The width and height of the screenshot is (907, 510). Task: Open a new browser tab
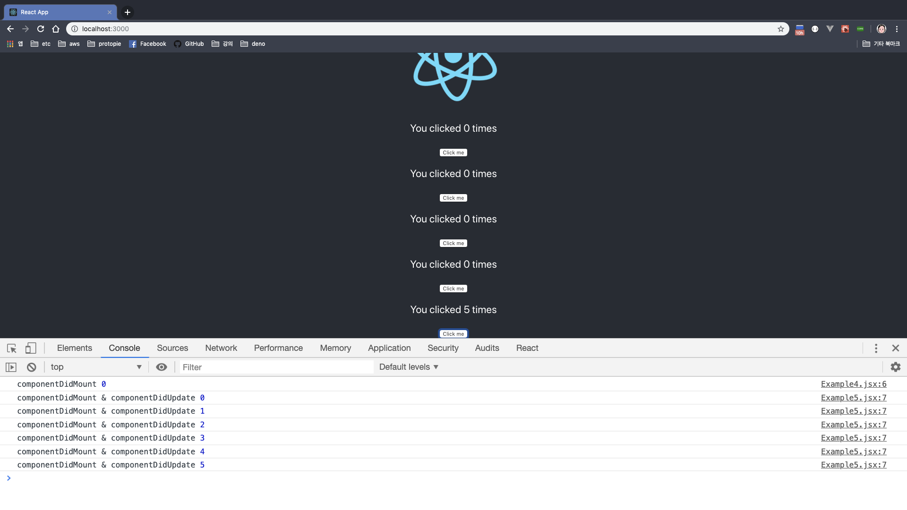point(128,12)
